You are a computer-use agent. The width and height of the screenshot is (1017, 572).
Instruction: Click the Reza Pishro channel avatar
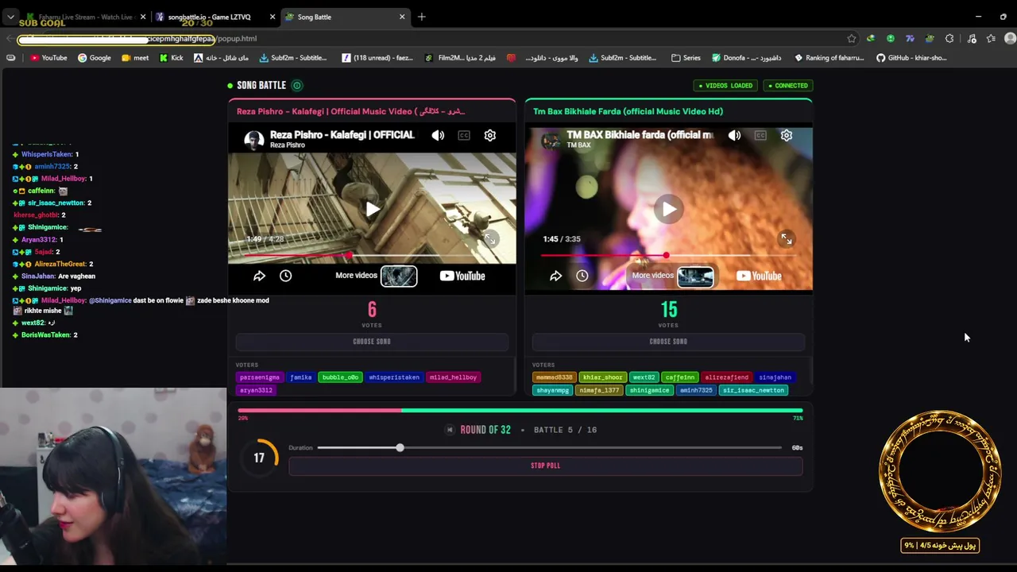[254, 140]
